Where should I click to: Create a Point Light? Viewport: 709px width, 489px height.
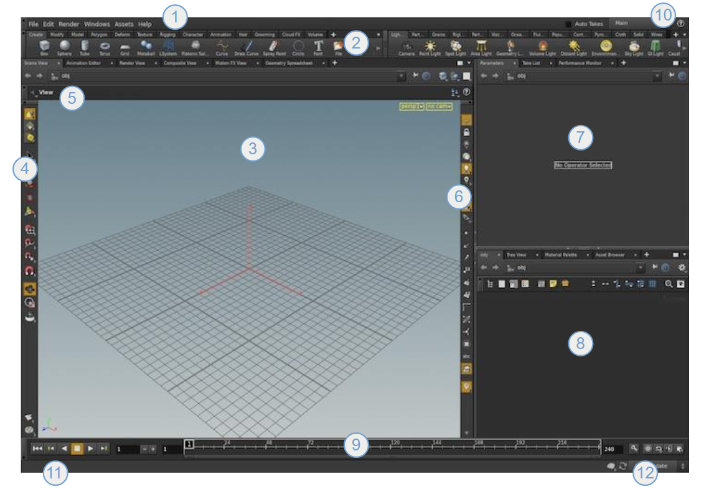point(430,47)
